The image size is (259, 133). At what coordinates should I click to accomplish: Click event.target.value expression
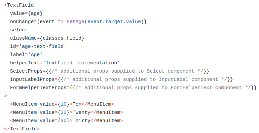pos(114,22)
